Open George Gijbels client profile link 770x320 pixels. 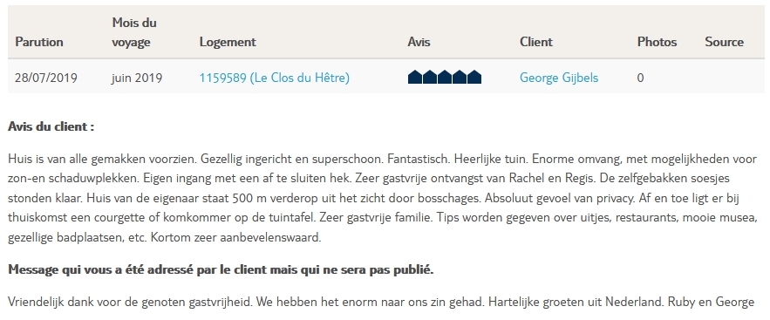pos(559,78)
